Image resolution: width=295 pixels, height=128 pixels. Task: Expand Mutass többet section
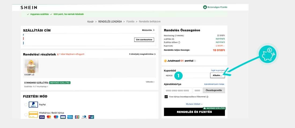pos(194,104)
